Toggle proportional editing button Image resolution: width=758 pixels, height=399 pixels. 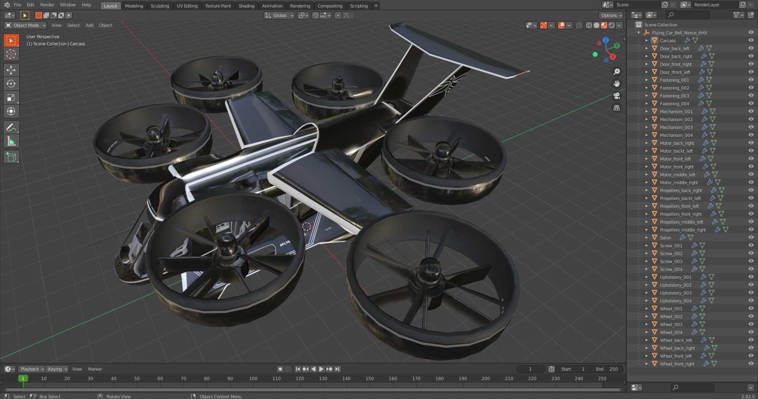point(338,15)
